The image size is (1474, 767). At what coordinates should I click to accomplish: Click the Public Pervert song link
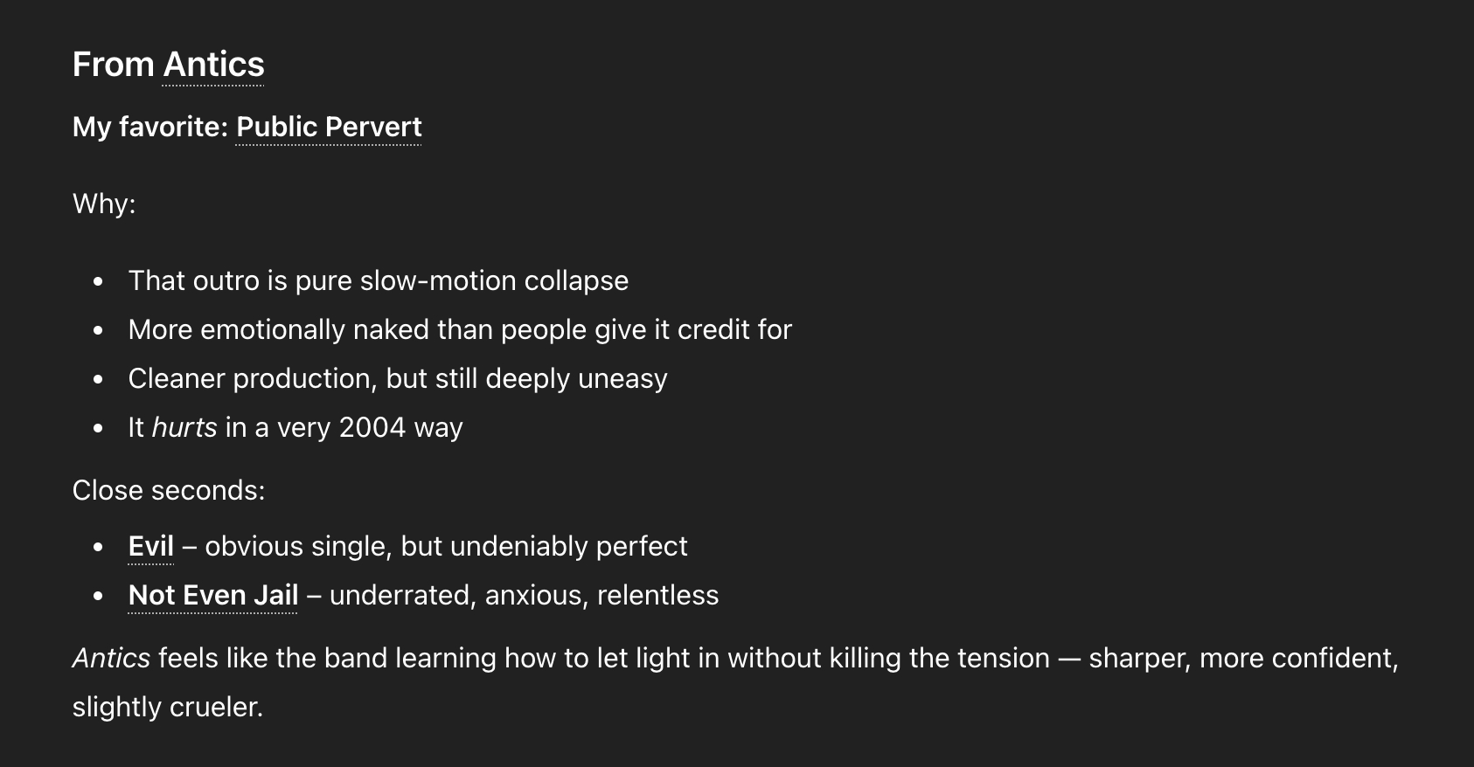(329, 127)
